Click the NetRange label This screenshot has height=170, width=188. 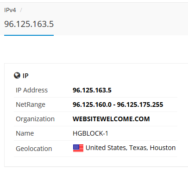(31, 105)
